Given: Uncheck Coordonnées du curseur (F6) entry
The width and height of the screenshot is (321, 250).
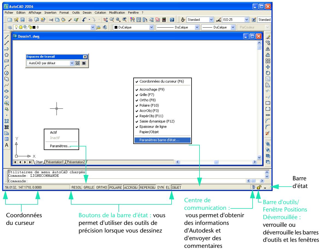Looking at the screenshot, I should tap(162, 81).
